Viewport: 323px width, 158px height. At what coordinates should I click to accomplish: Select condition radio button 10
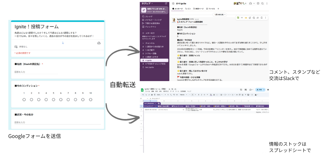pos(91,100)
